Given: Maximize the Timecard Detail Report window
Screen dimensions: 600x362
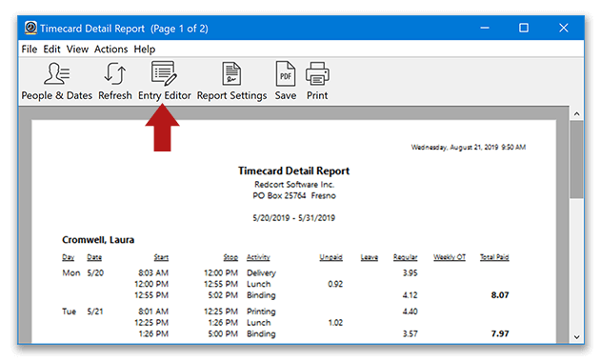Looking at the screenshot, I should coord(524,28).
